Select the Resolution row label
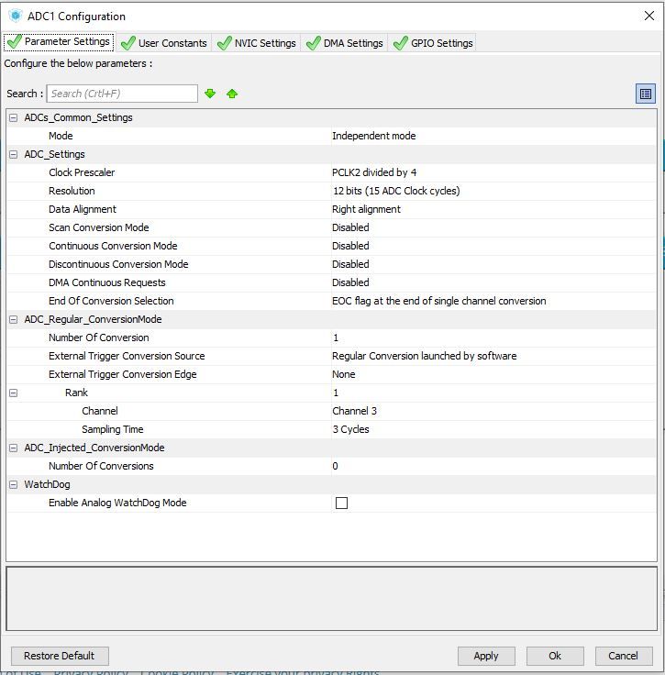This screenshot has height=675, width=665. pos(72,191)
